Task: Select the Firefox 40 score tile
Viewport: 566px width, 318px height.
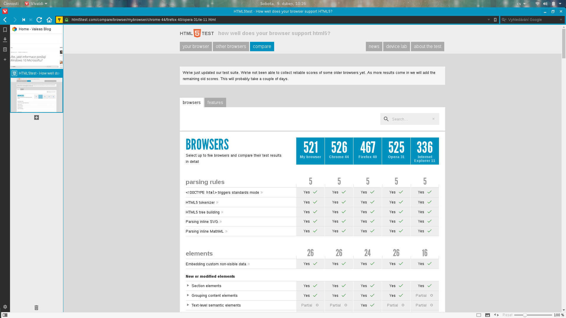Action: [368, 151]
